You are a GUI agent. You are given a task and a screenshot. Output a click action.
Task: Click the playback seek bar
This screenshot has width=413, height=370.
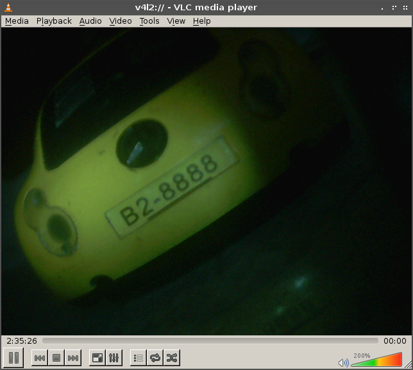pyautogui.click(x=210, y=341)
